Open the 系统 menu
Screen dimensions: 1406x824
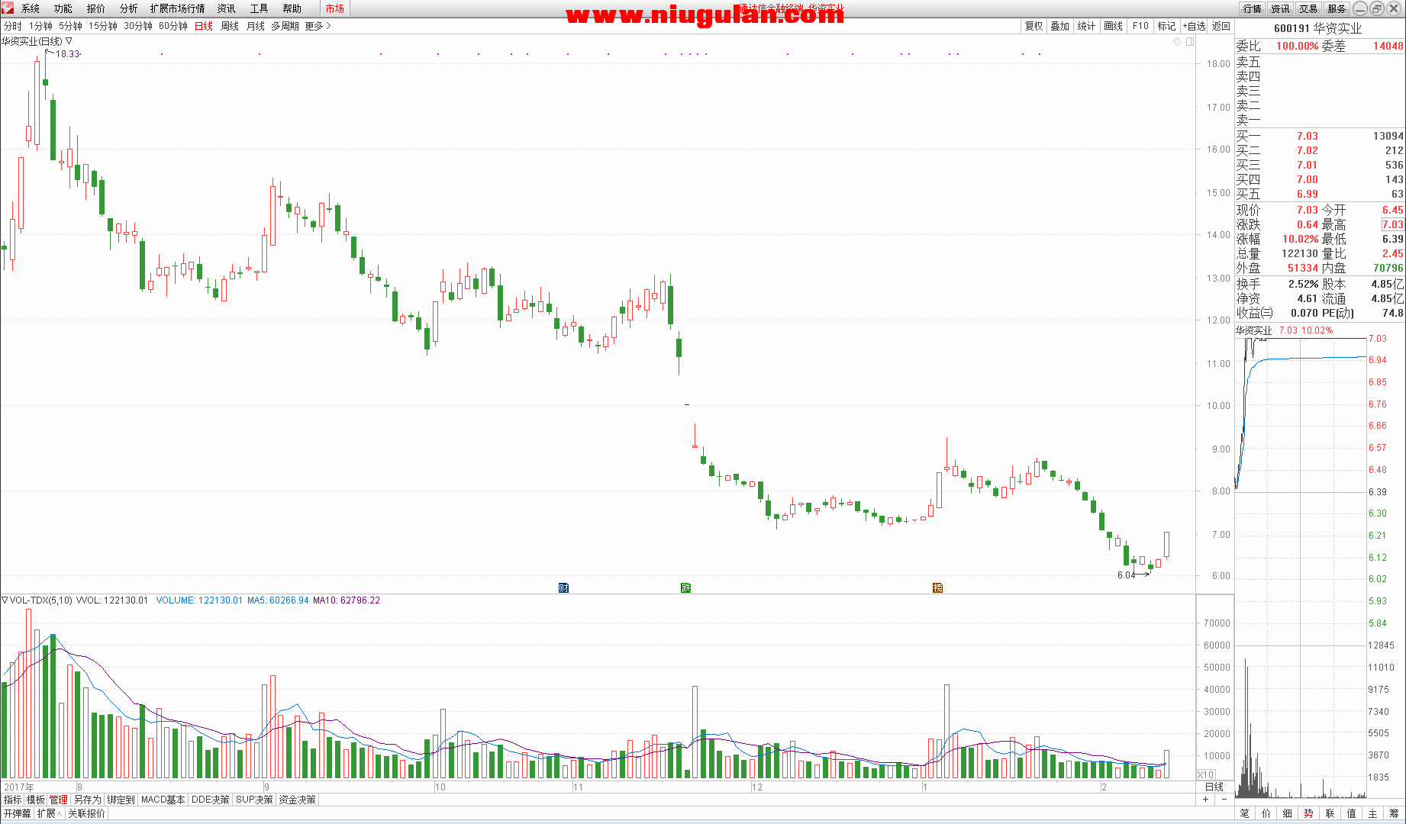point(31,8)
